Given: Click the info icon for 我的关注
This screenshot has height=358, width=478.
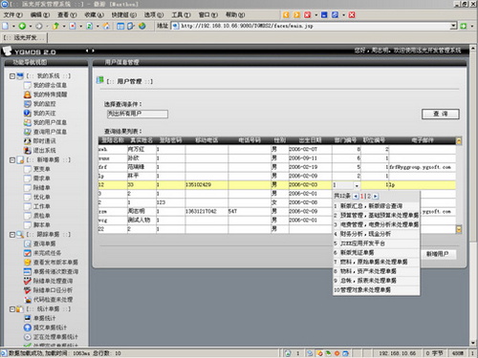Looking at the screenshot, I should [x=28, y=113].
